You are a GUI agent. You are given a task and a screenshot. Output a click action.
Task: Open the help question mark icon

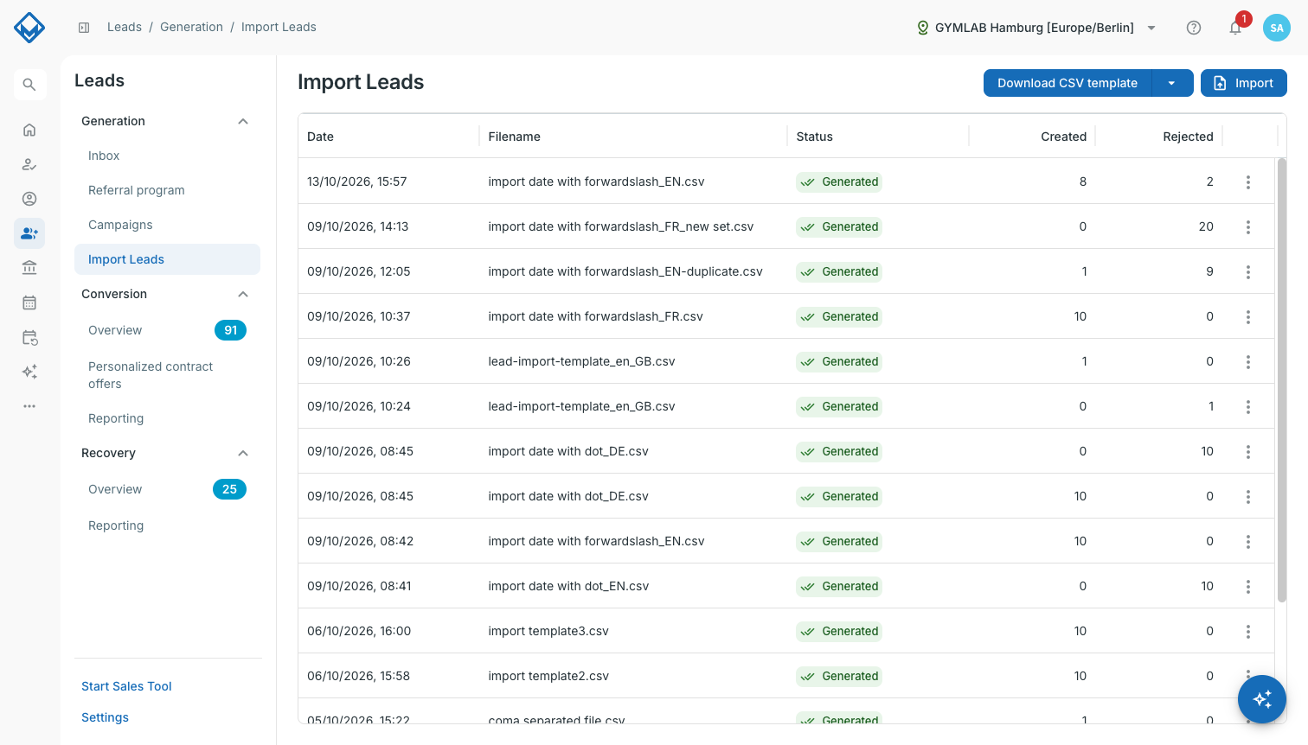point(1194,28)
